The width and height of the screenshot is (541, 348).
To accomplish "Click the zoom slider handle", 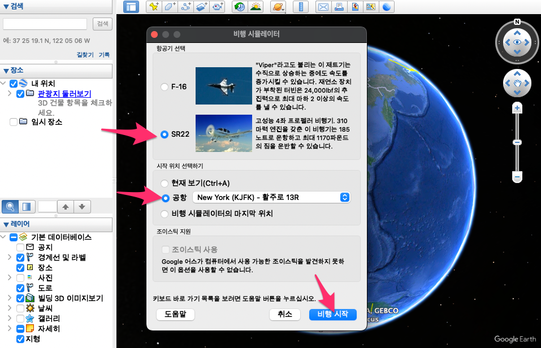I will click(517, 142).
